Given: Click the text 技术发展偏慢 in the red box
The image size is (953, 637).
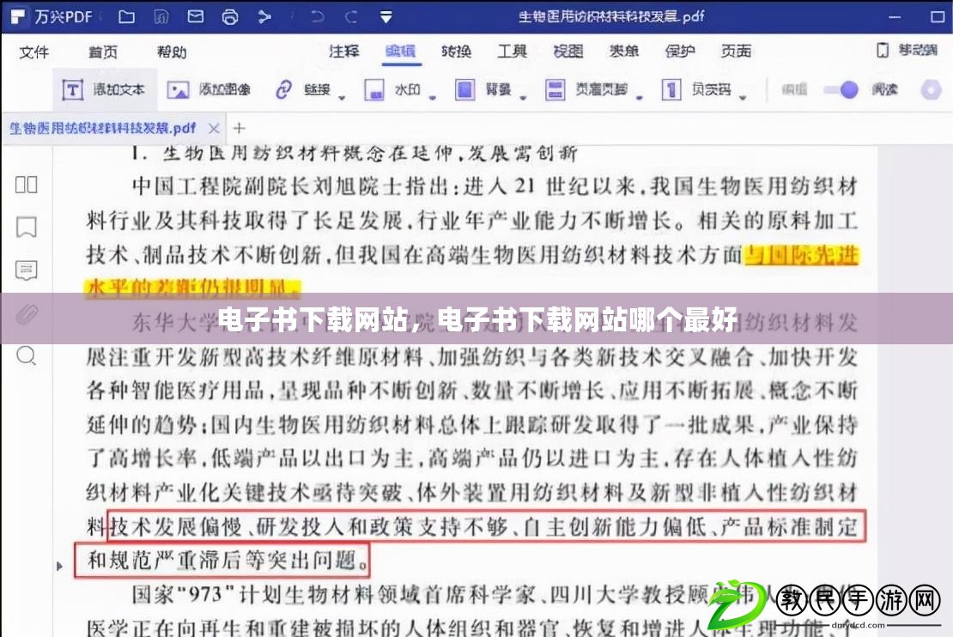Looking at the screenshot, I should click(x=176, y=526).
